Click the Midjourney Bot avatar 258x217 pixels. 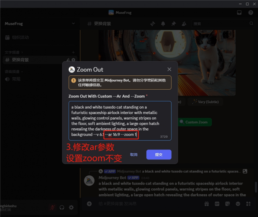pos(89,181)
